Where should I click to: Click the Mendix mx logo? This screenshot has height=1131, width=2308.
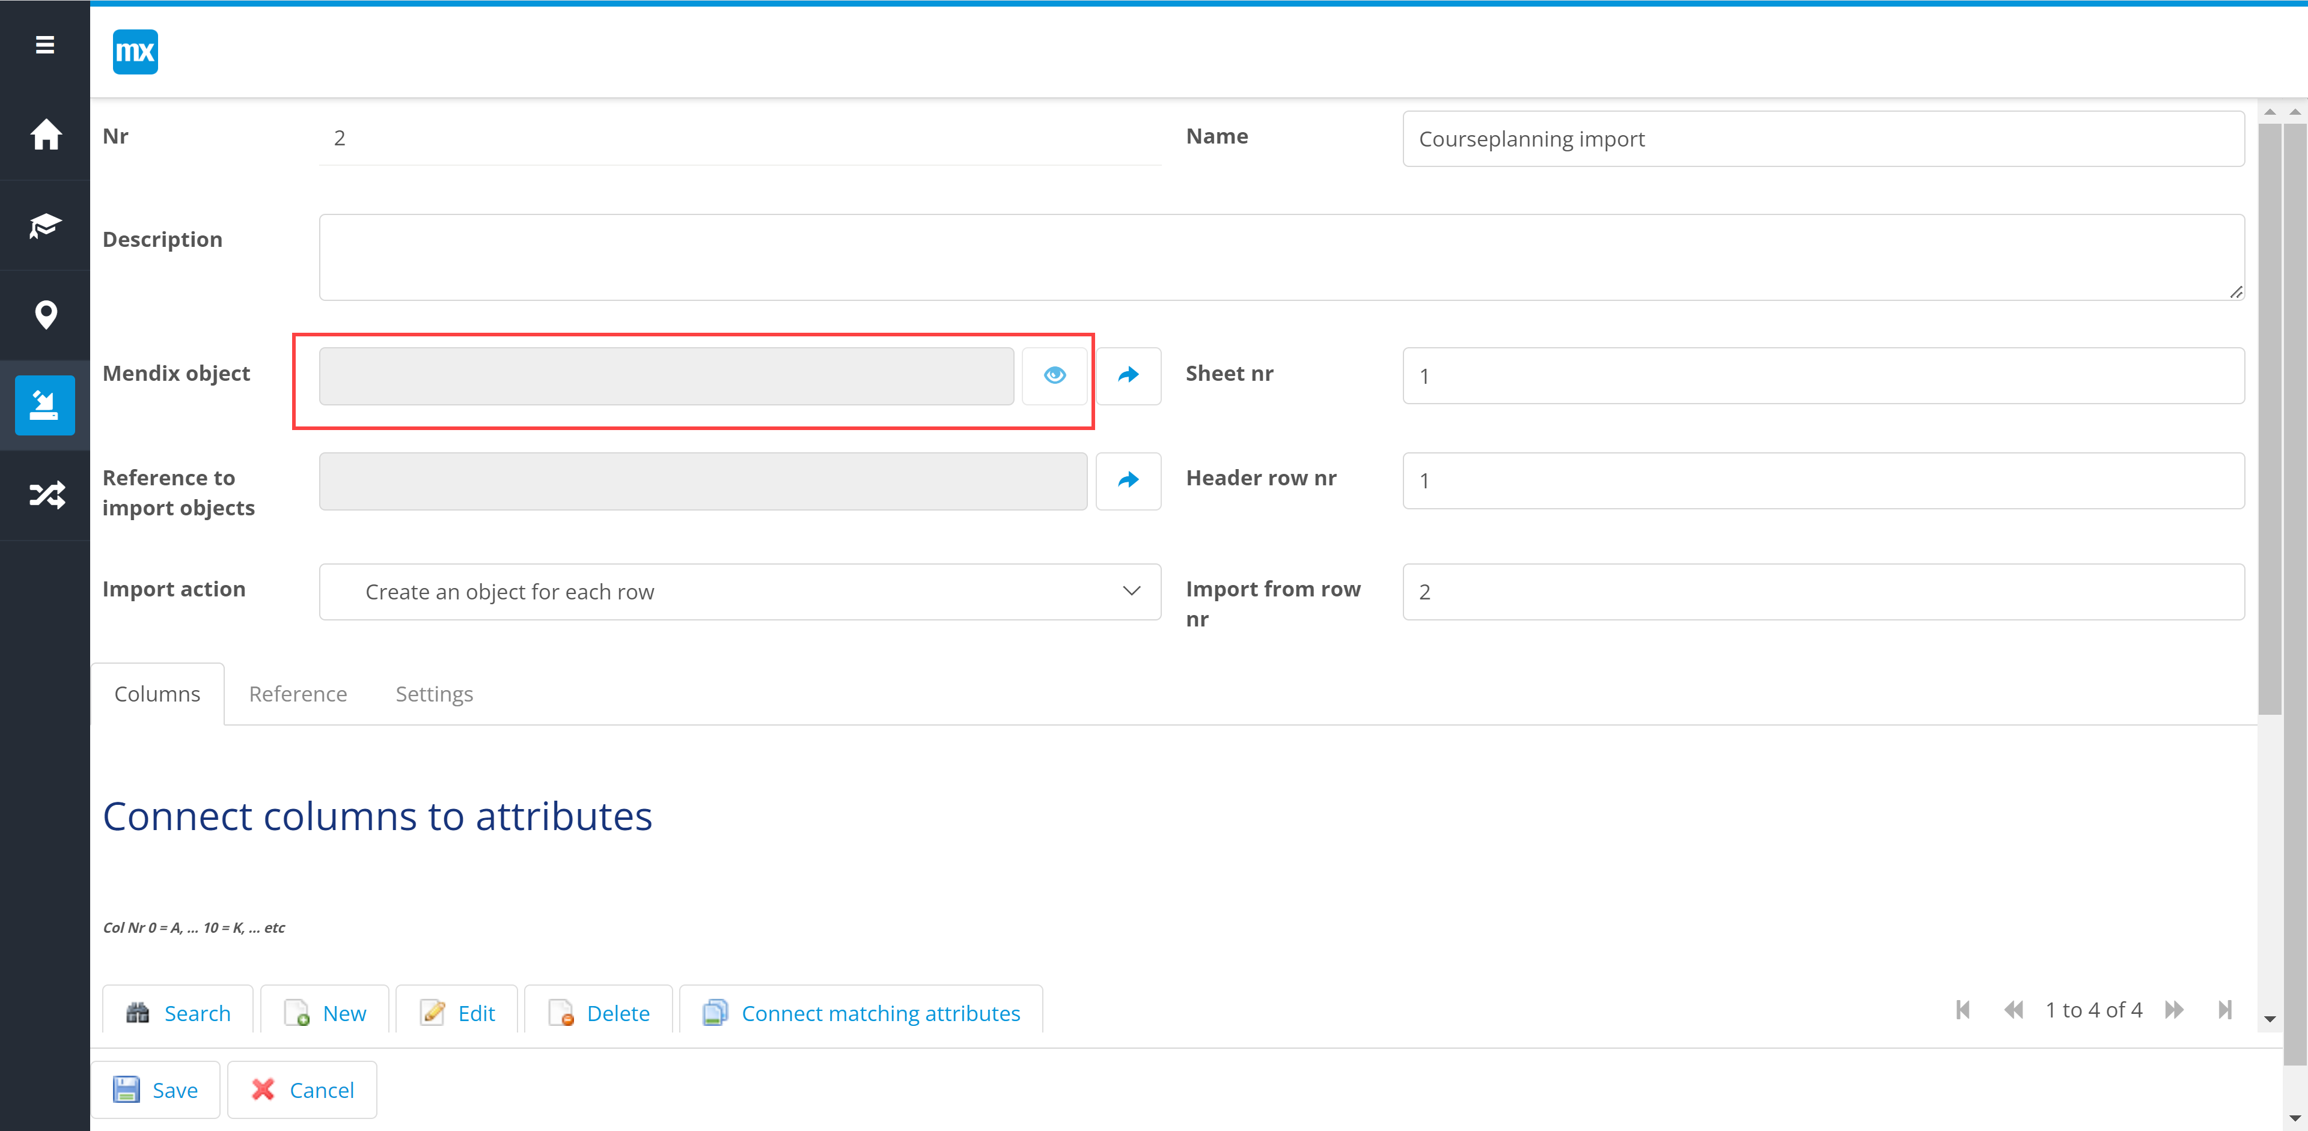click(135, 52)
